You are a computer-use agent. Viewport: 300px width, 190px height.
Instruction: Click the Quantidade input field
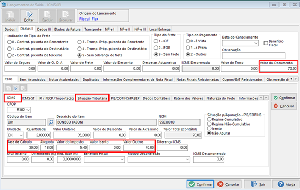[39, 135]
